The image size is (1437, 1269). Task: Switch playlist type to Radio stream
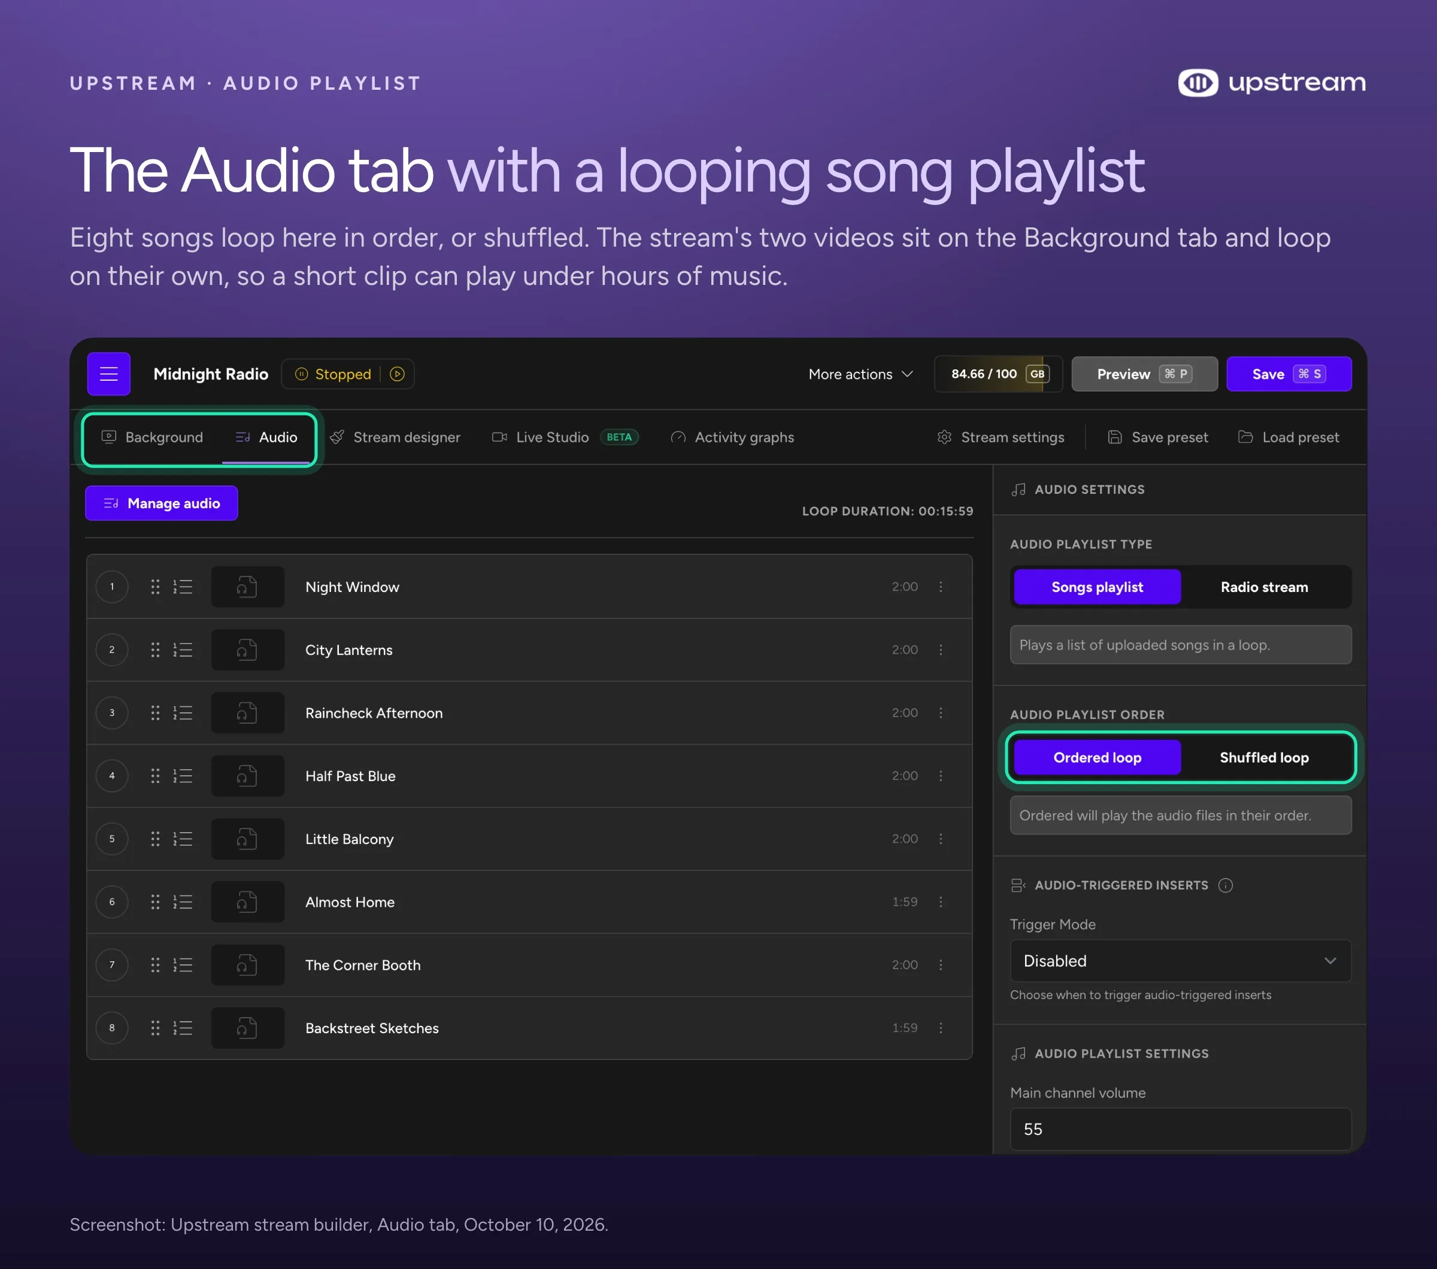pyautogui.click(x=1264, y=587)
